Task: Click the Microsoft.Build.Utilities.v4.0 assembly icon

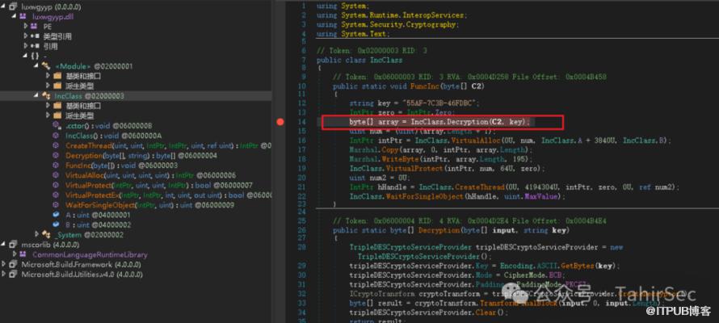Action: pyautogui.click(x=13, y=275)
